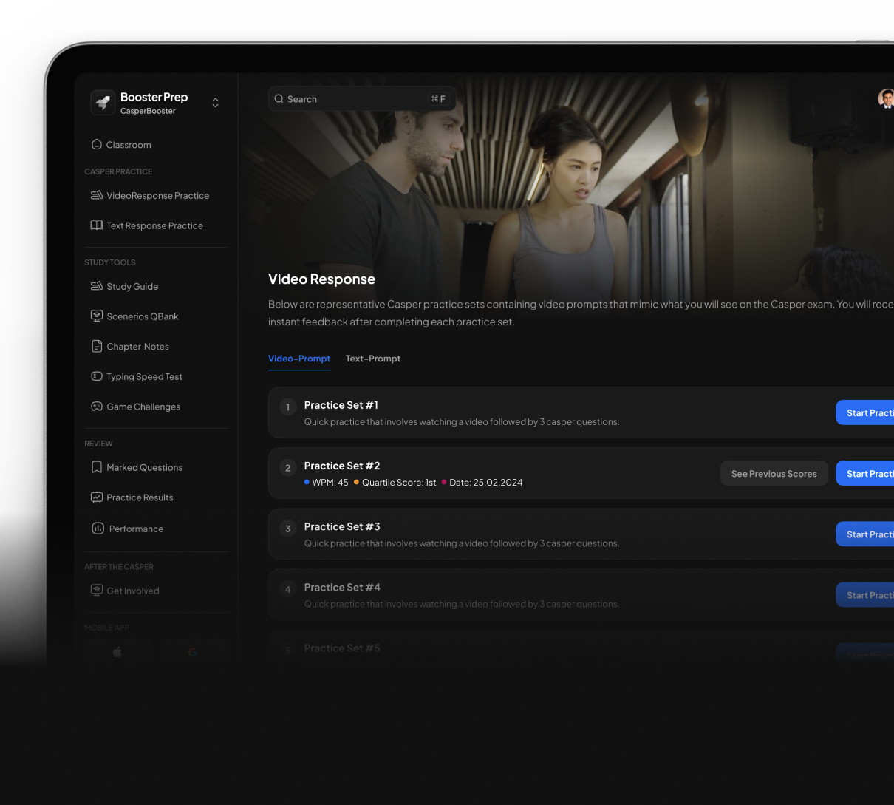Screen dimensions: 894x805
Task: Click the Chapter Notes document icon
Action: (x=96, y=346)
